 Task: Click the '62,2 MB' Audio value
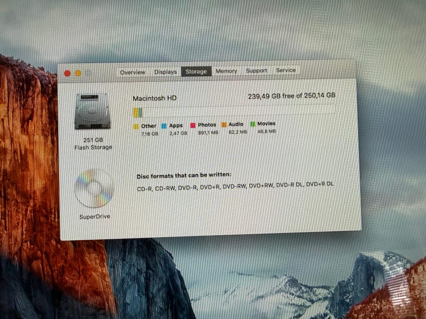[238, 132]
